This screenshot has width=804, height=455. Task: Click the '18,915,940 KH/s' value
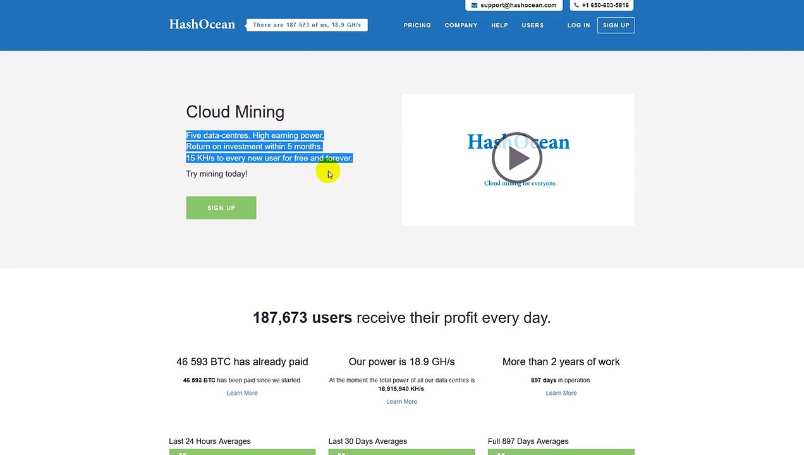[401, 389]
